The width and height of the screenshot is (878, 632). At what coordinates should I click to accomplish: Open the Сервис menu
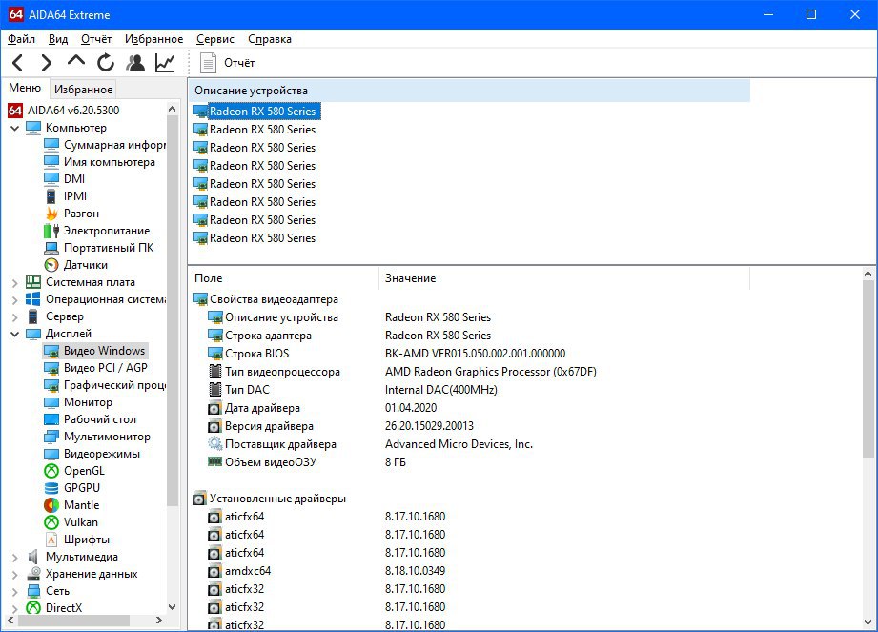215,39
